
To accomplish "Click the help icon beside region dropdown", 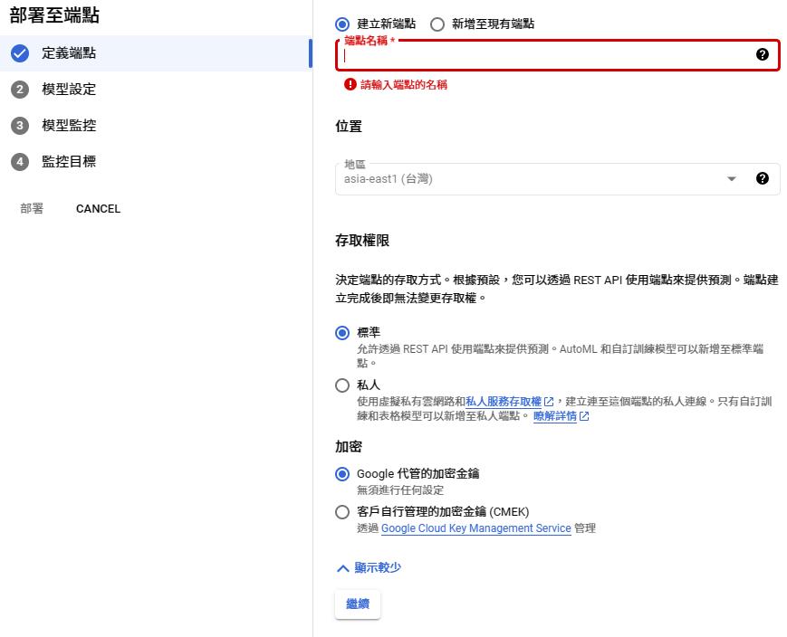I will pyautogui.click(x=762, y=178).
